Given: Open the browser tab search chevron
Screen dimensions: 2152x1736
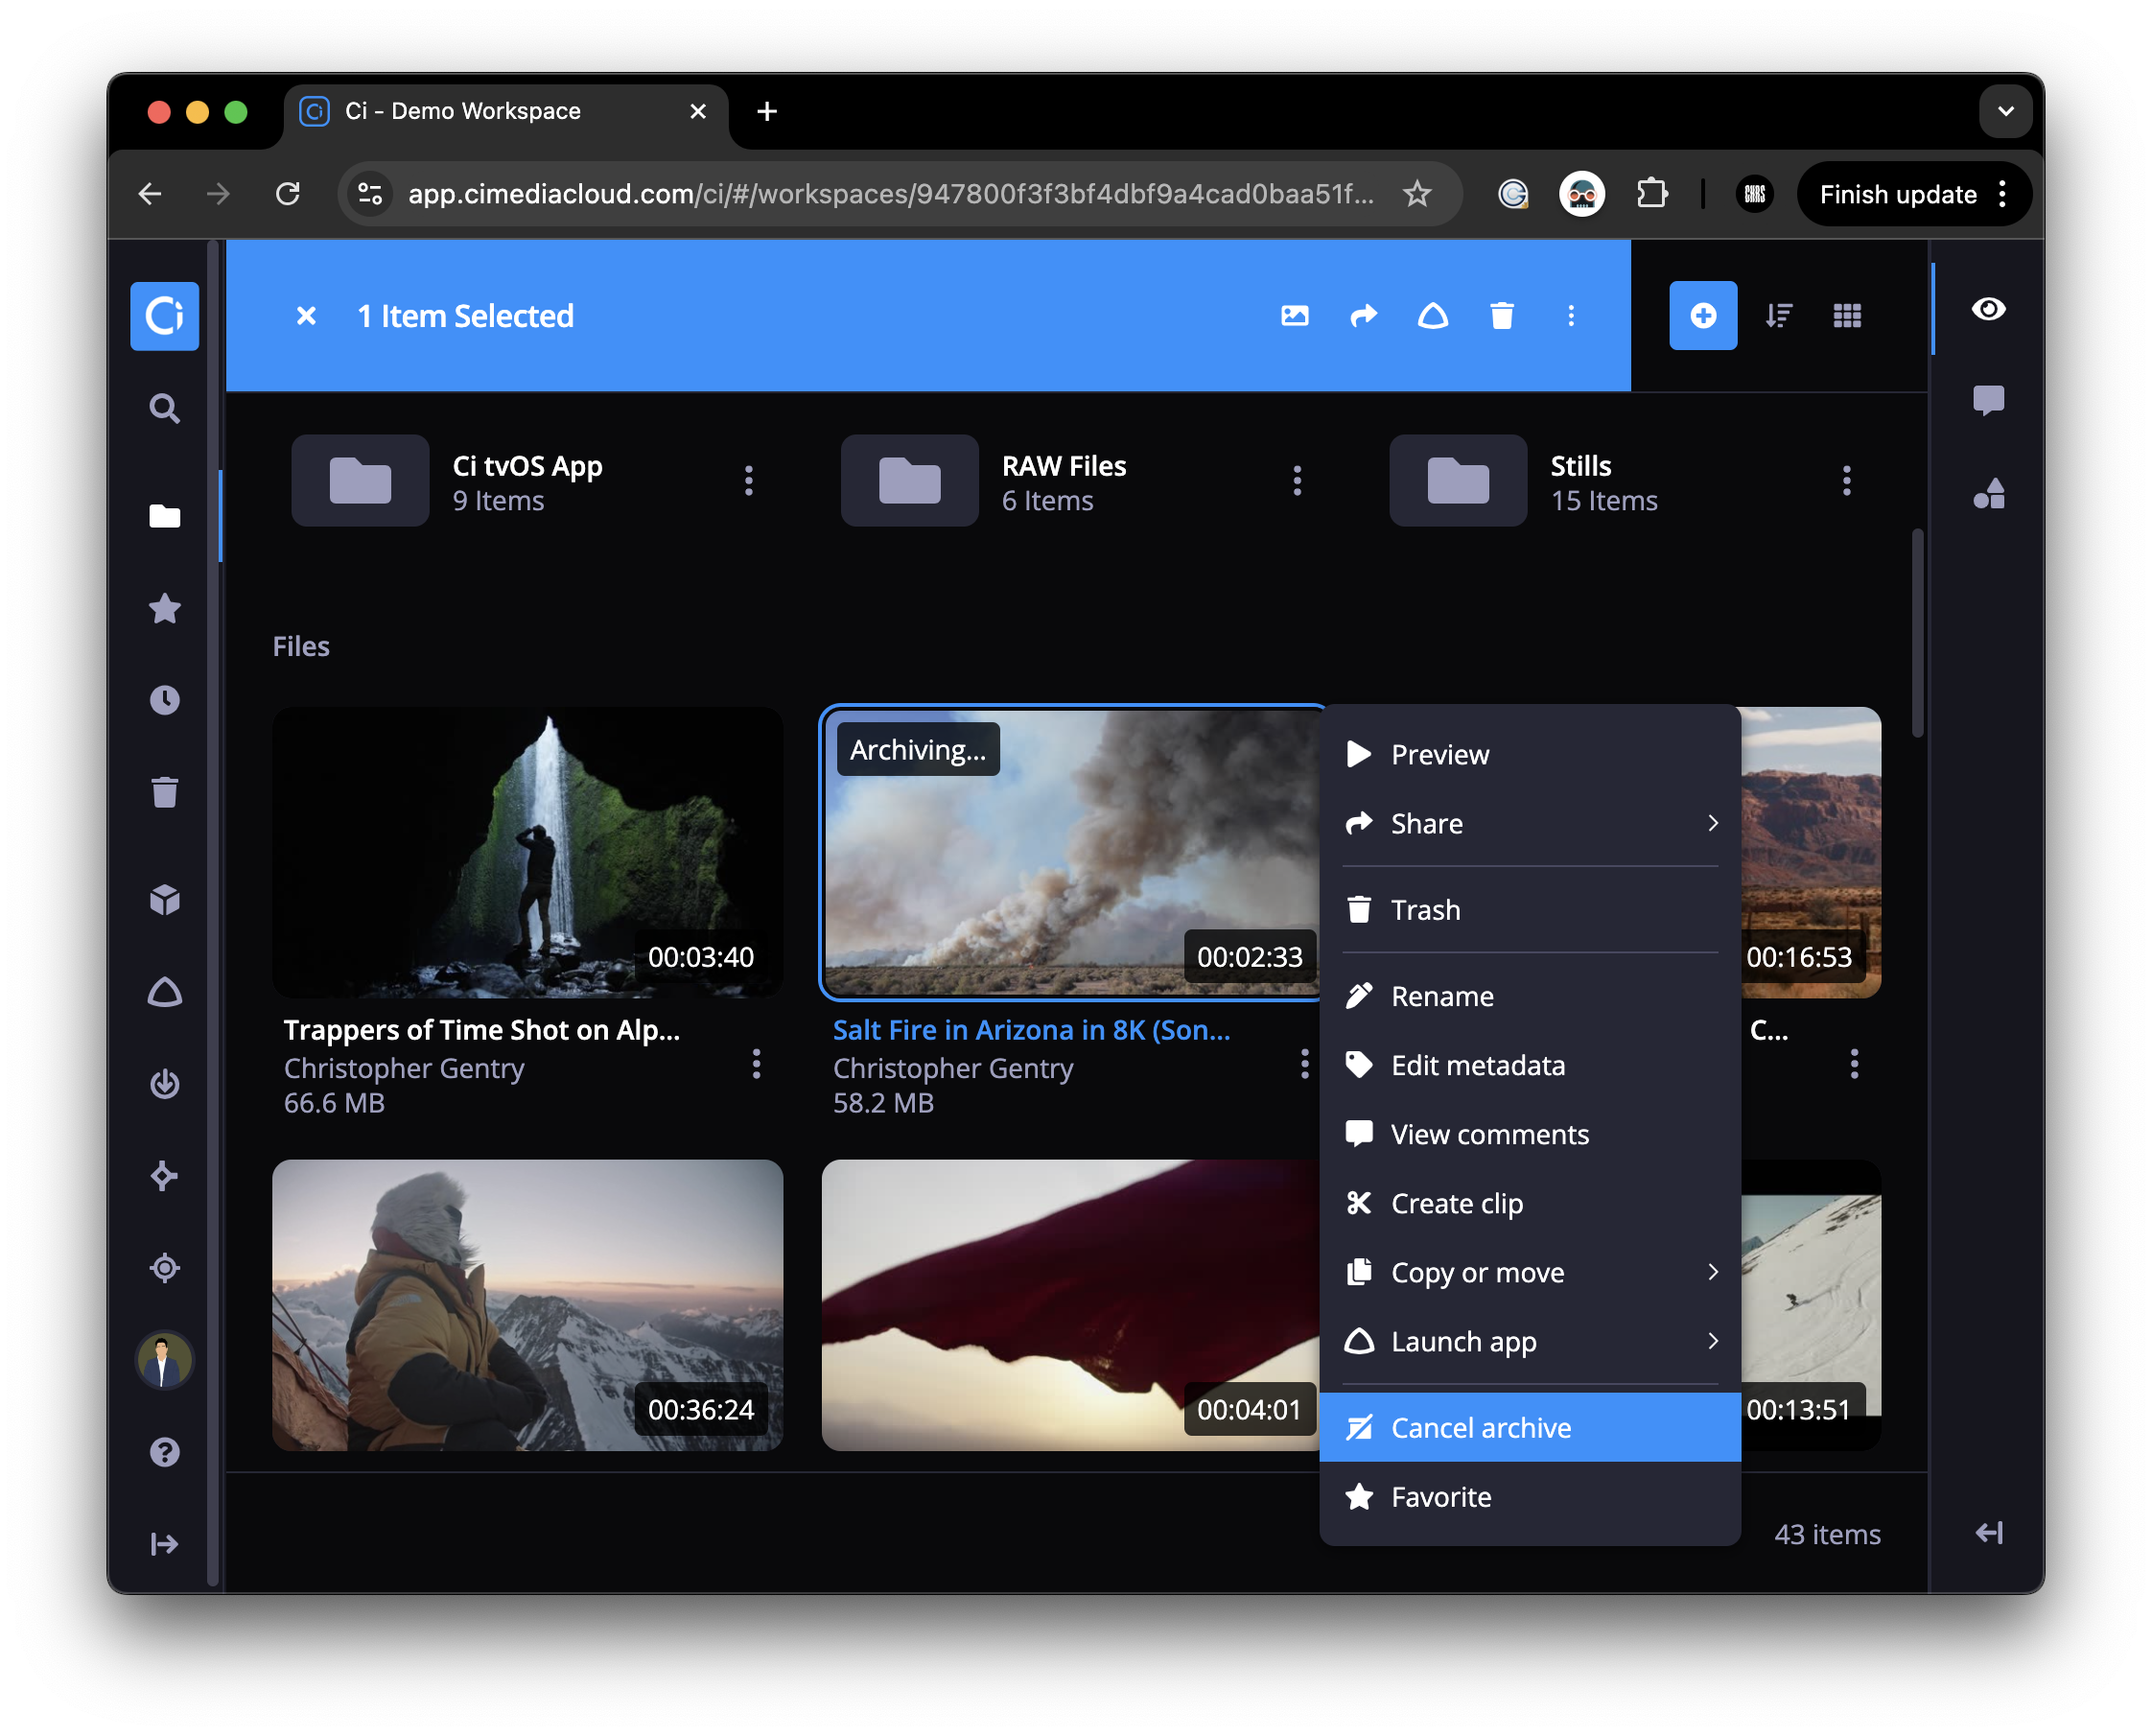Looking at the screenshot, I should [2005, 111].
